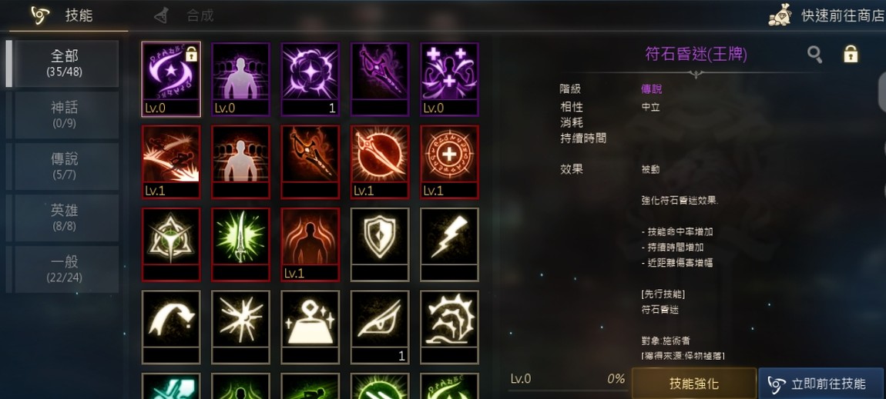Click the magnifier search icon
The width and height of the screenshot is (886, 399).
pyautogui.click(x=814, y=54)
